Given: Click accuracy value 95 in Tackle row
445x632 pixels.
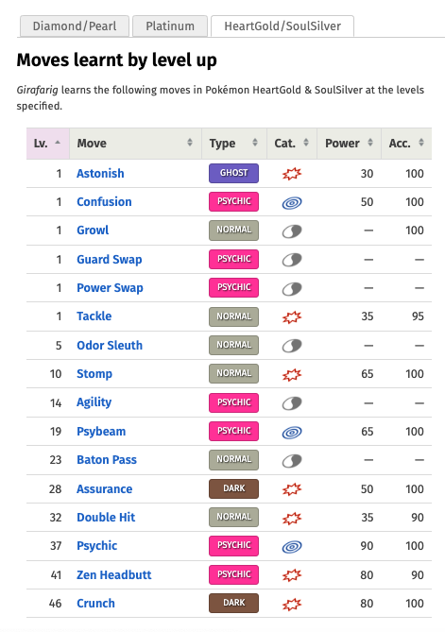Looking at the screenshot, I should 418,316.
